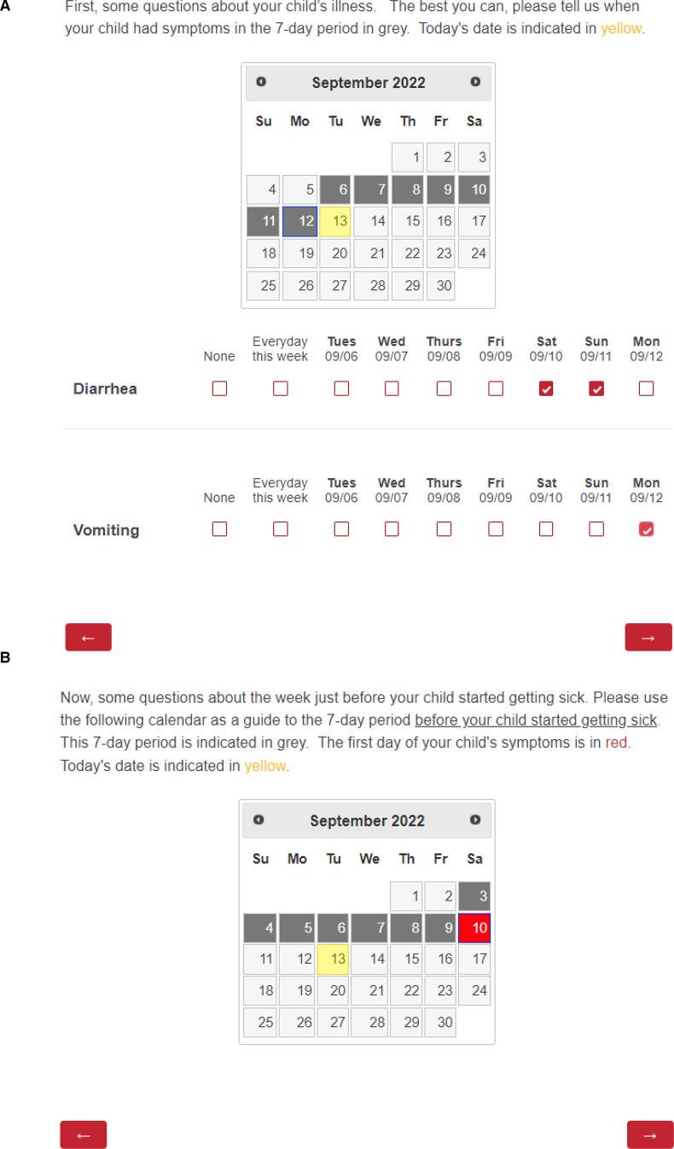This screenshot has width=674, height=1149.
Task: Check Vomiting Sun 09/11 checkbox
Action: [596, 529]
